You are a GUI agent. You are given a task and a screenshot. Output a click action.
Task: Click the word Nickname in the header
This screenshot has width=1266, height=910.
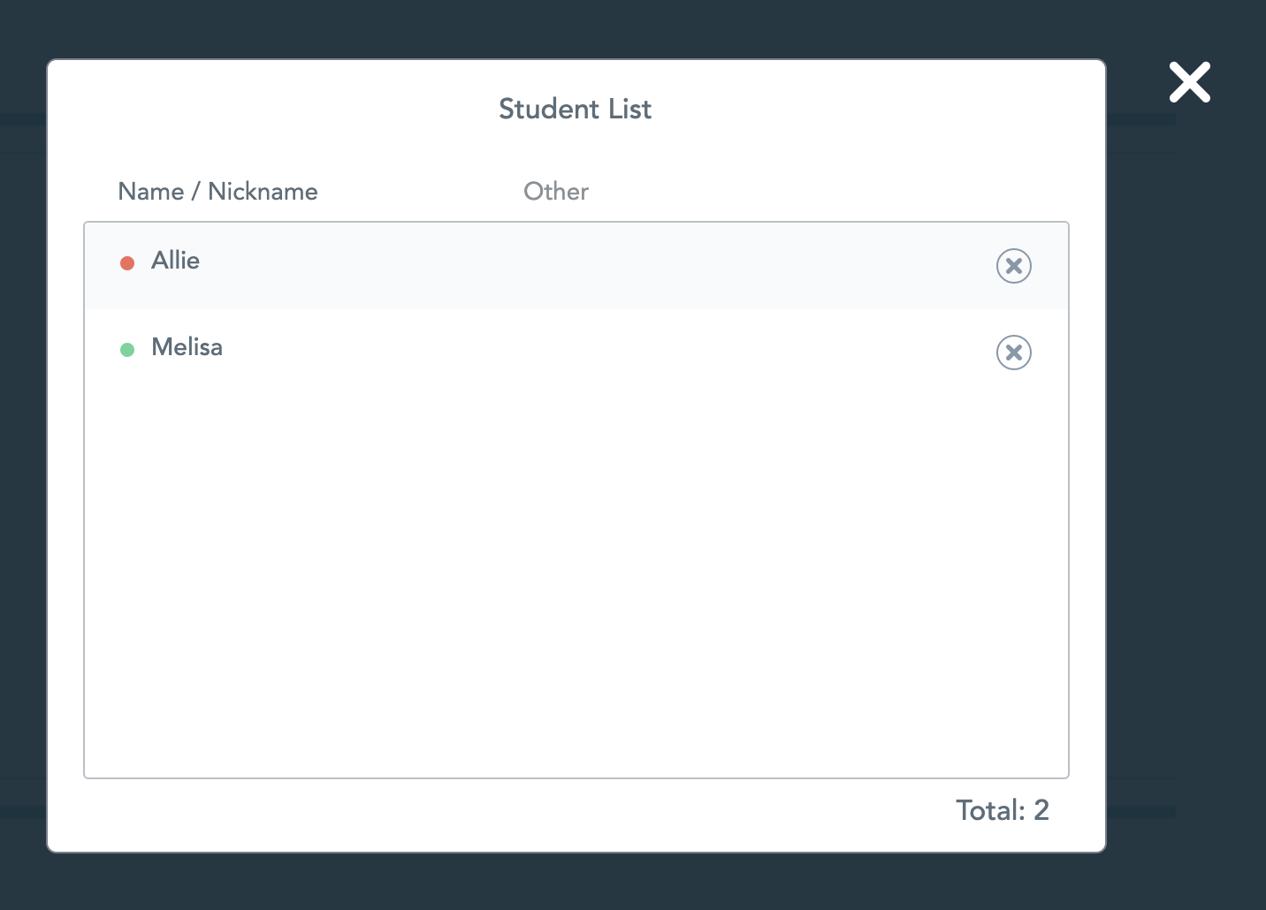point(263,192)
